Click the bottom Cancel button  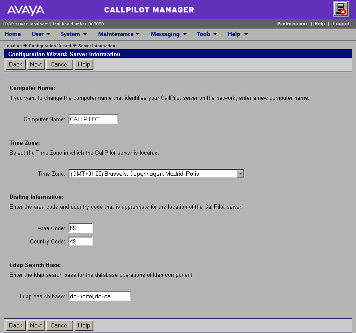point(60,326)
